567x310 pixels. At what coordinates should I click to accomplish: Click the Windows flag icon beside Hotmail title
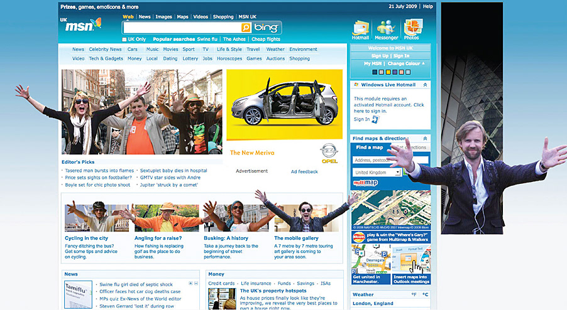pyautogui.click(x=356, y=85)
